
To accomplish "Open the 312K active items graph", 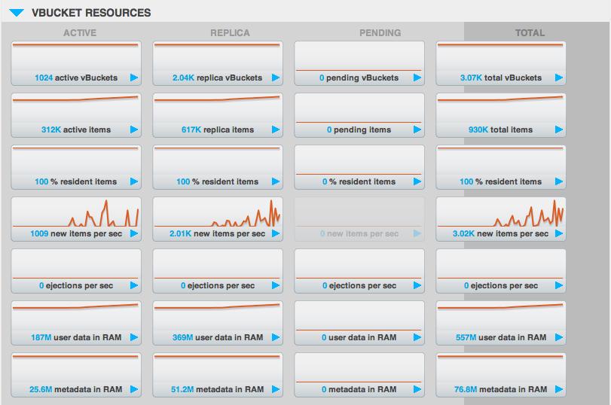I will (75, 106).
